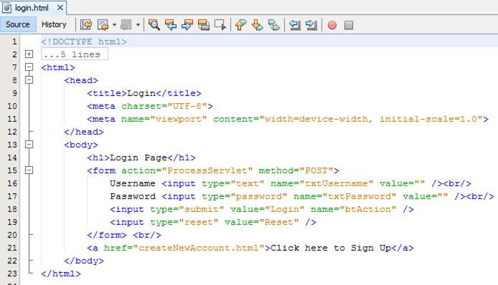Click 'initial-scale=1.0' viewport text

(428, 119)
